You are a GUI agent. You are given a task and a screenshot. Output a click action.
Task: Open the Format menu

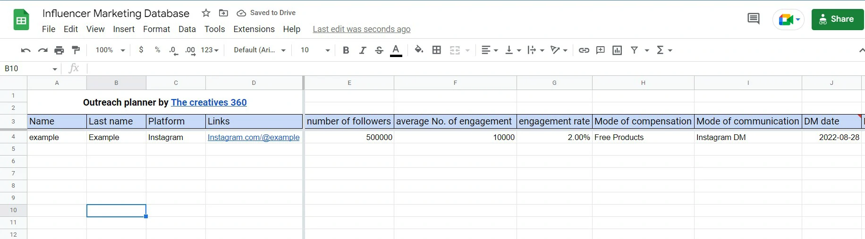pos(156,29)
